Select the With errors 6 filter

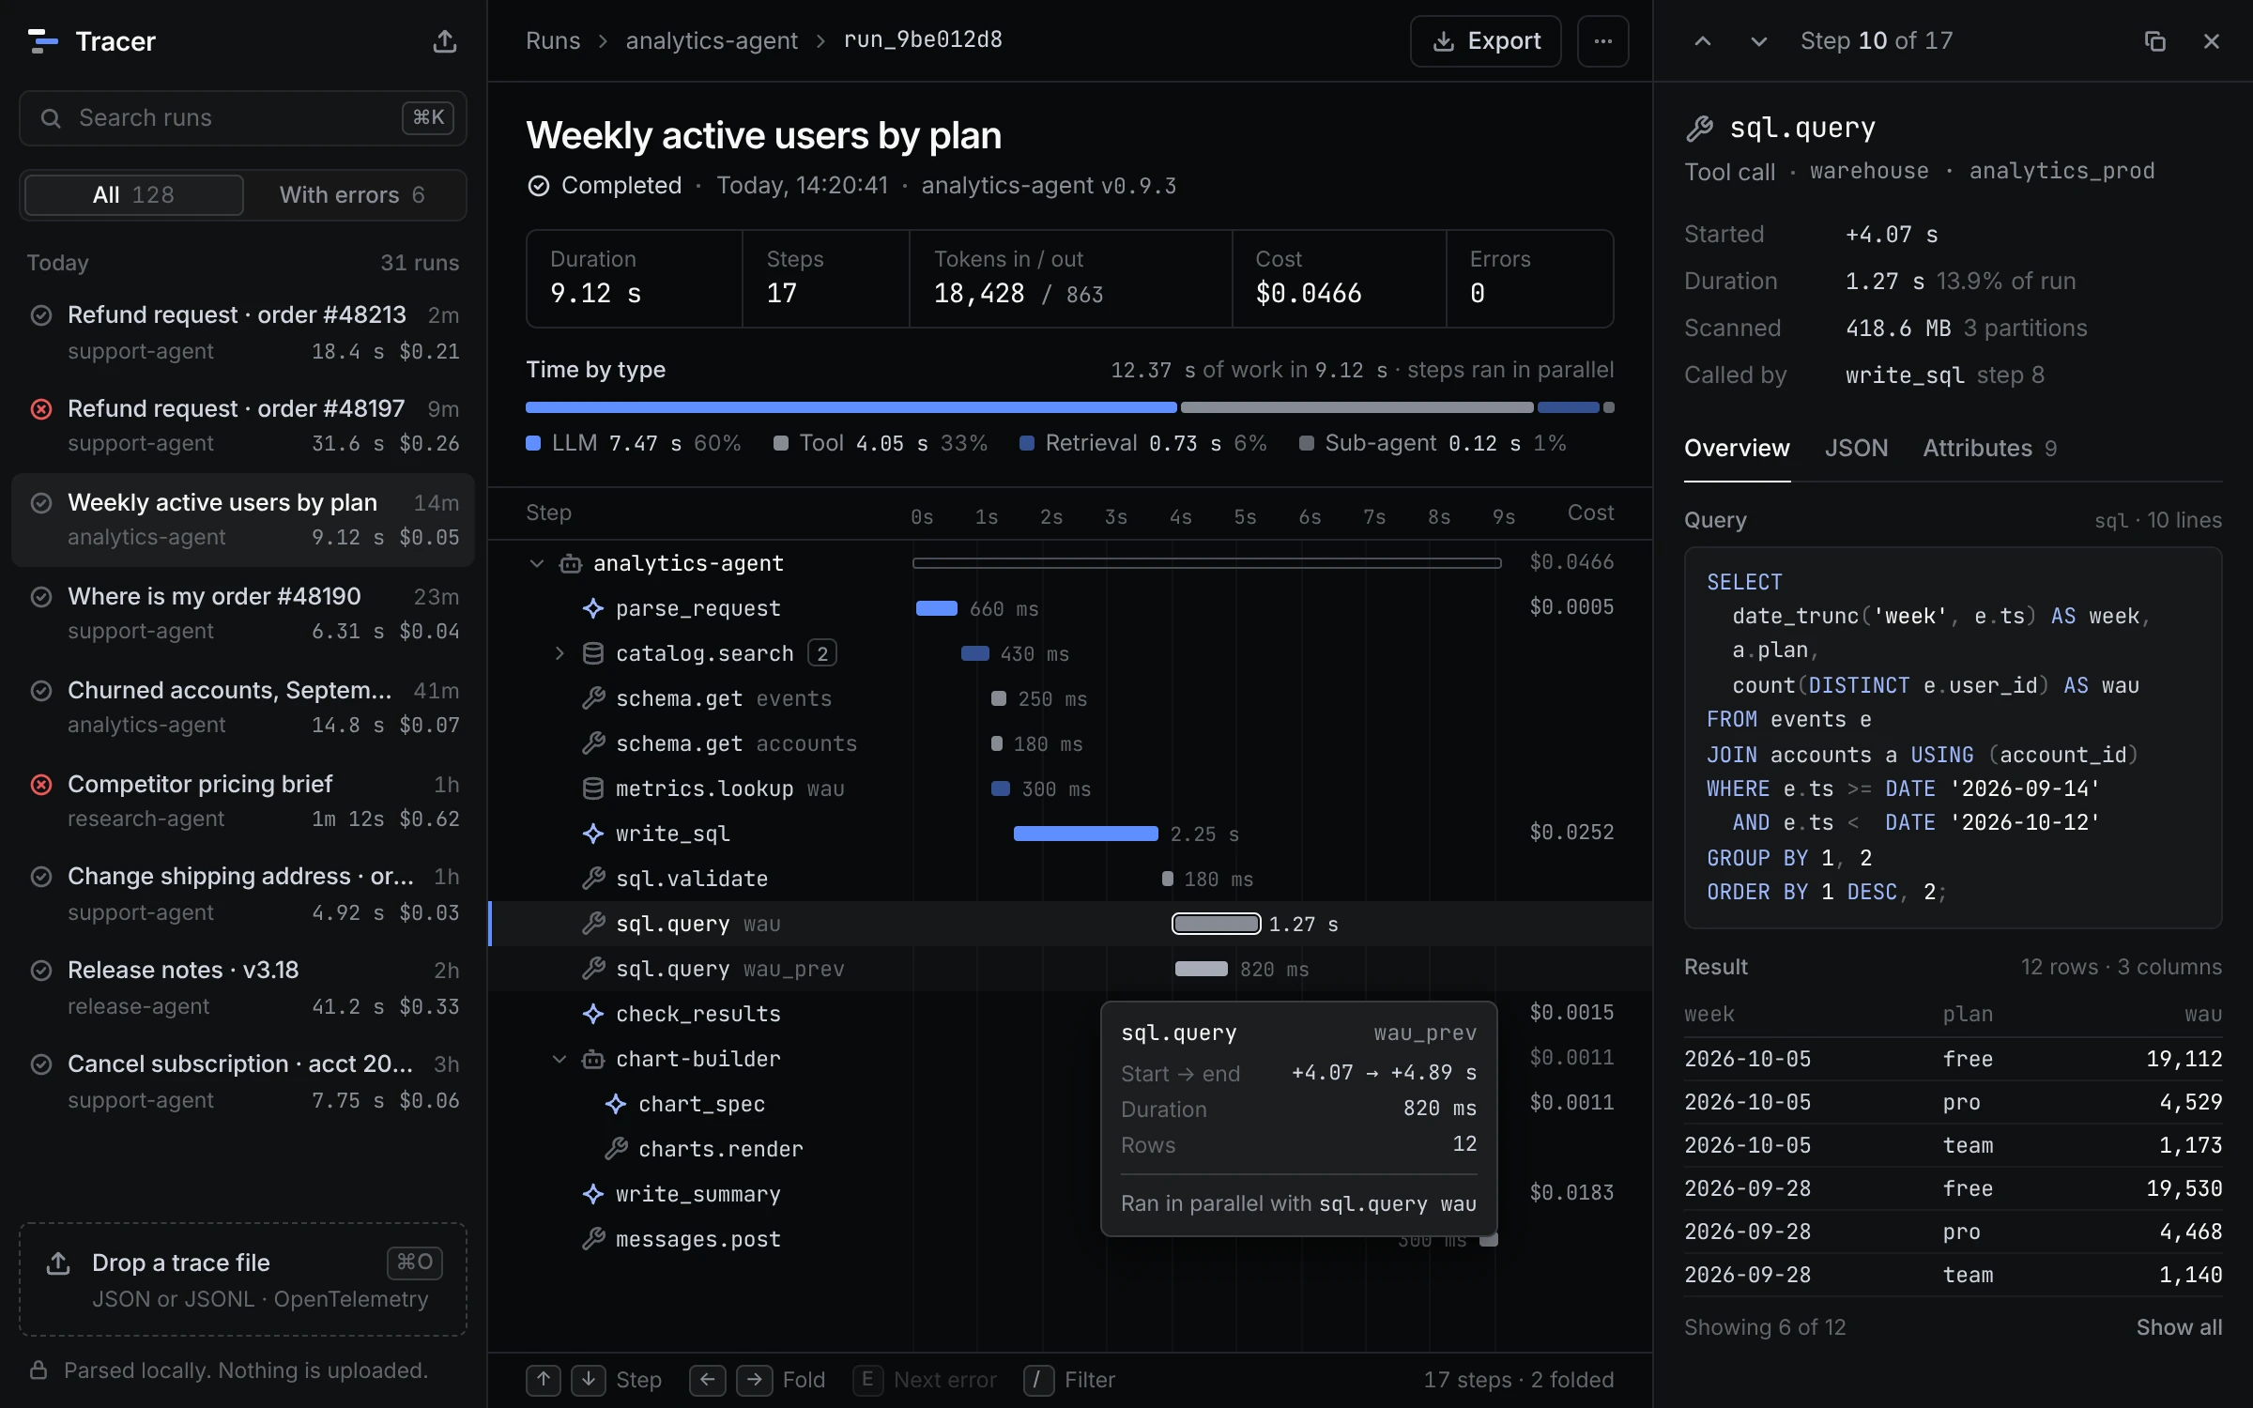pyautogui.click(x=352, y=195)
